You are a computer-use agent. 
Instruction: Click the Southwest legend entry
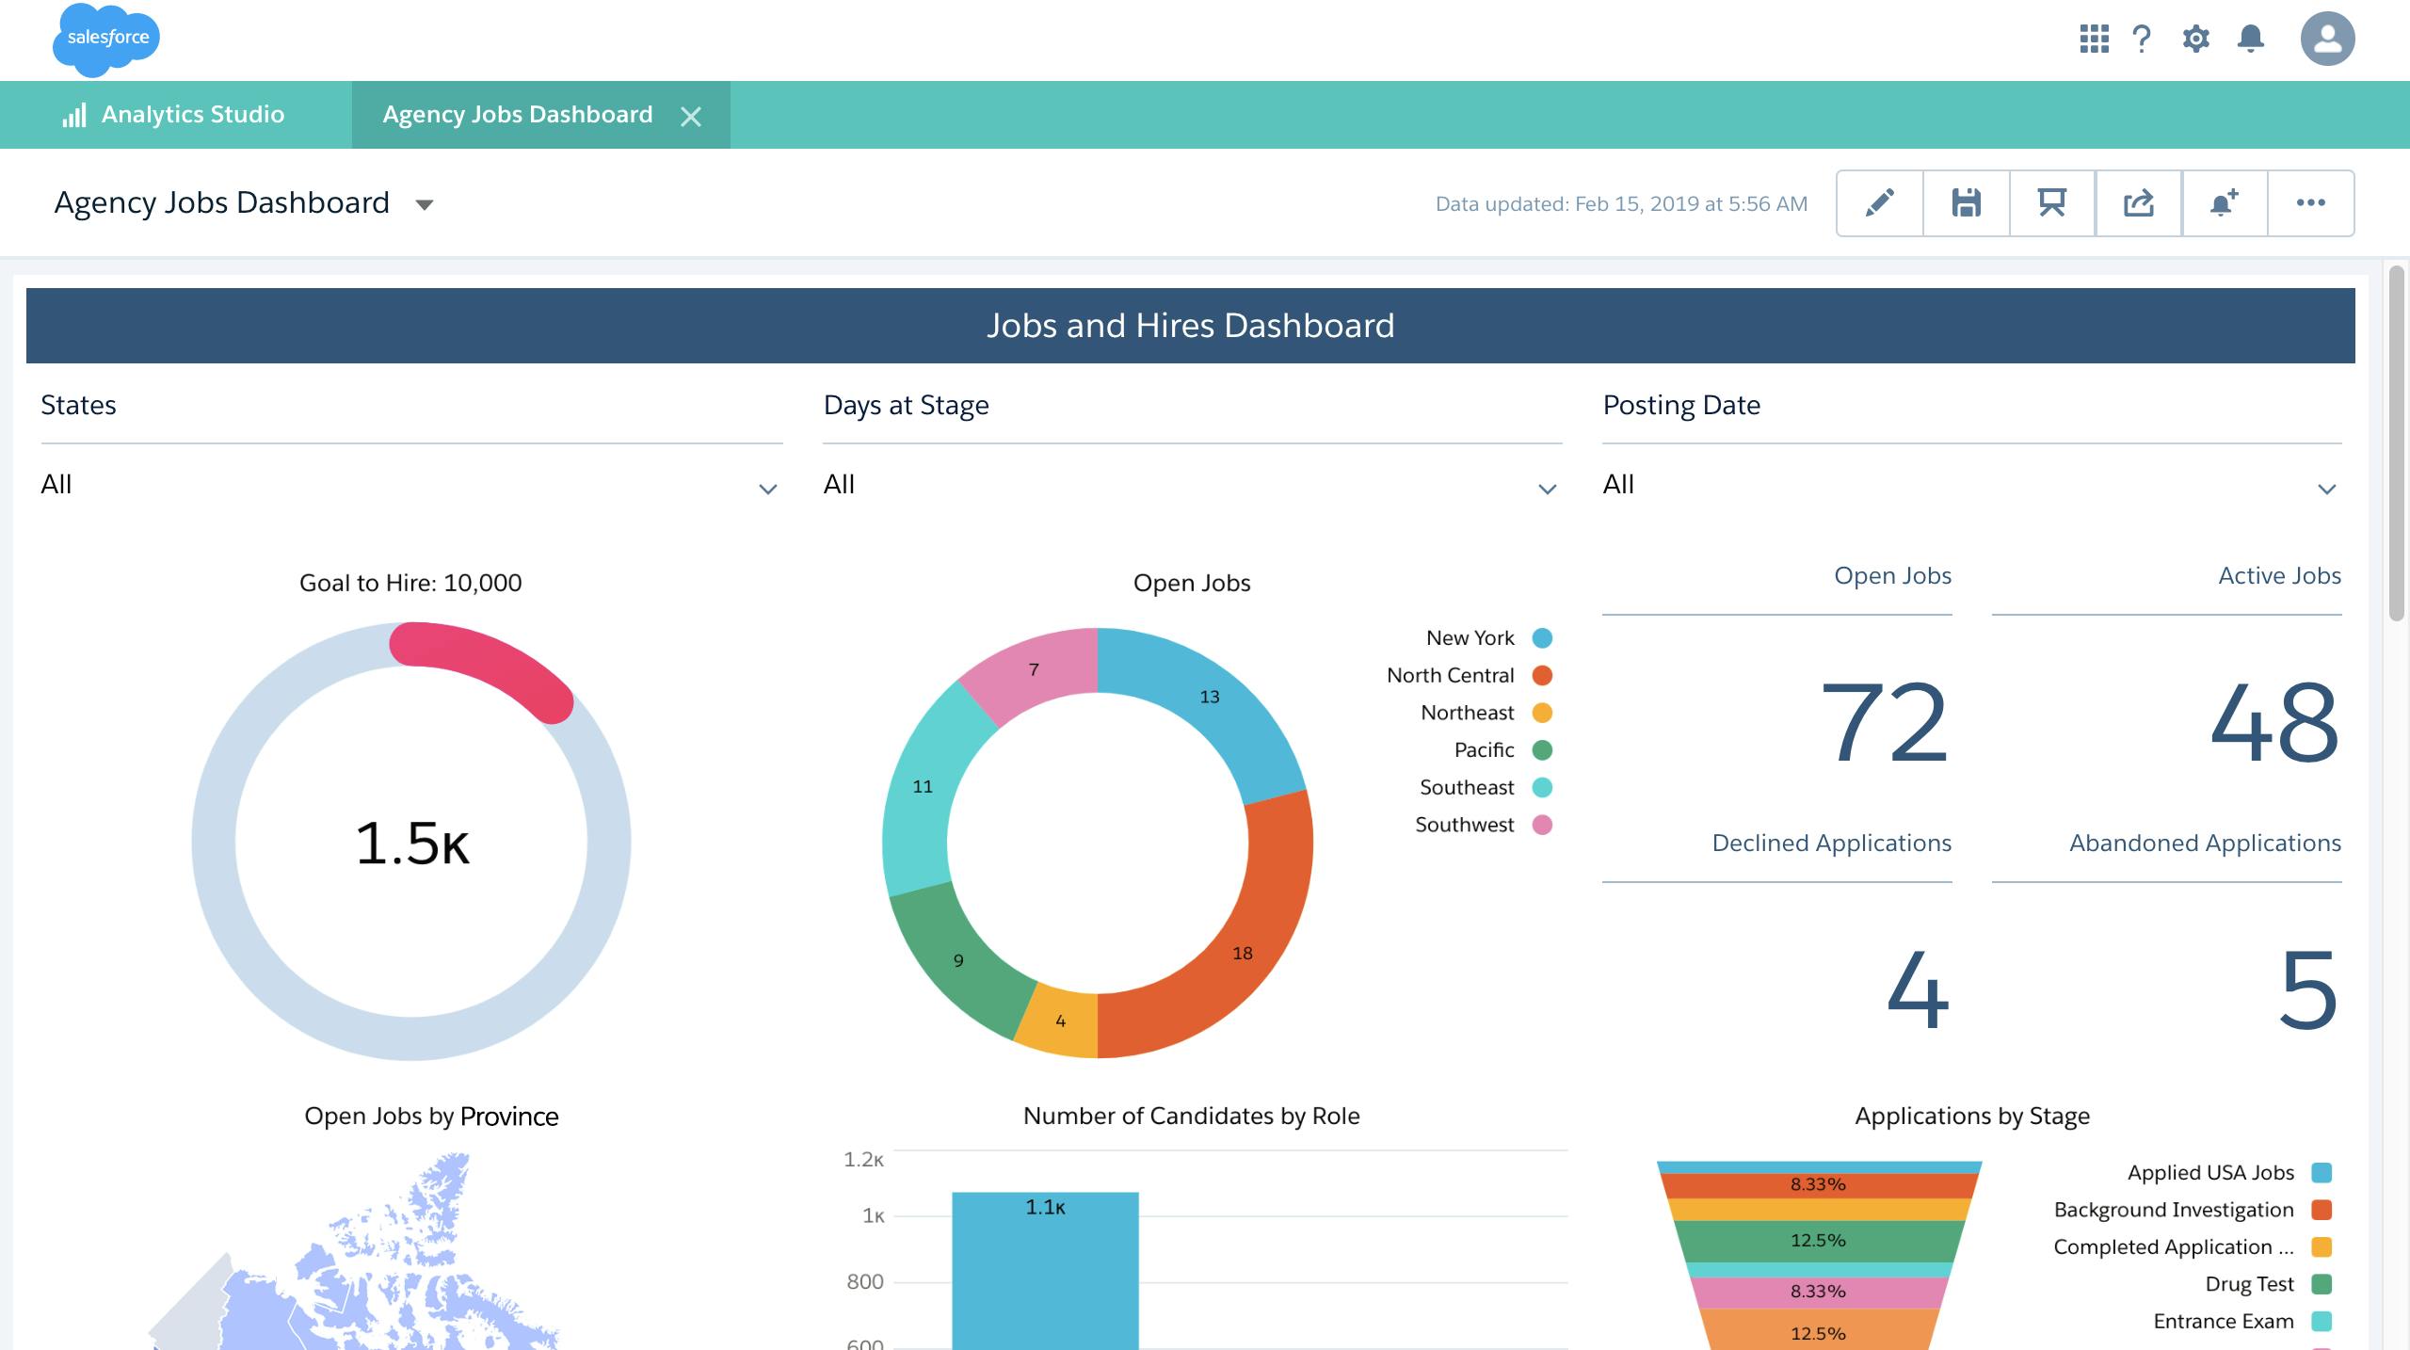[x=1484, y=825]
